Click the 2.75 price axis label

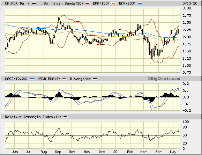(x=187, y=16)
